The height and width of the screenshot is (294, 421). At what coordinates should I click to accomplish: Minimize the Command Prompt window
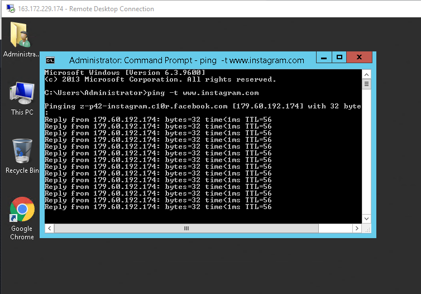click(324, 58)
